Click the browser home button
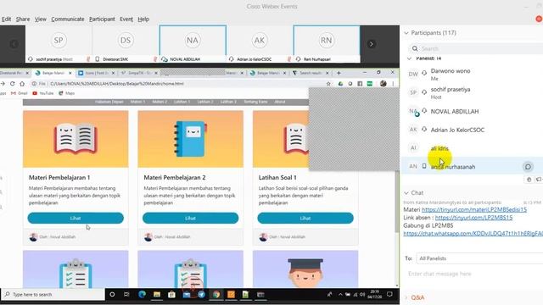Viewport: 543px width, 305px height. pyautogui.click(x=22, y=84)
